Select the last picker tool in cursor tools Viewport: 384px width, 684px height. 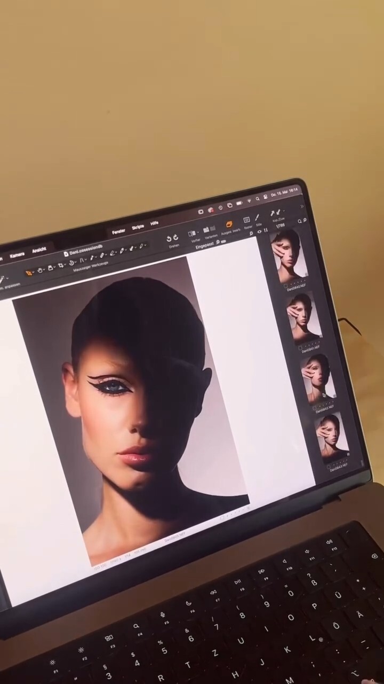(x=141, y=246)
